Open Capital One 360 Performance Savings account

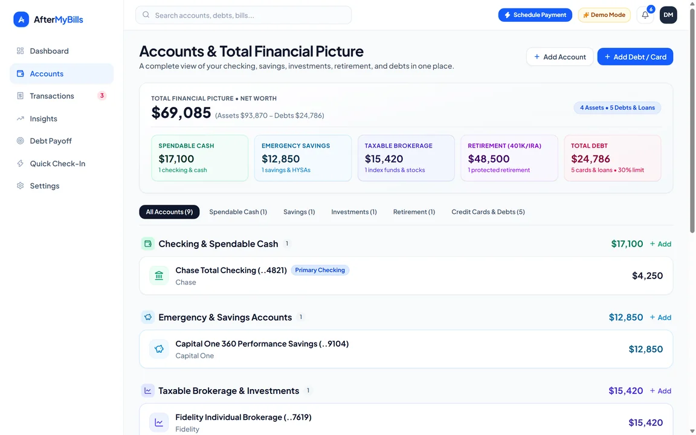[406, 349]
